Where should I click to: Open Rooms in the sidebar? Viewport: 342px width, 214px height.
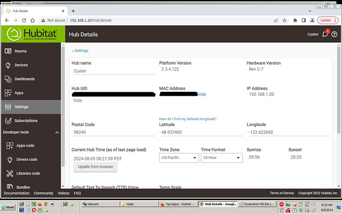tap(31, 51)
